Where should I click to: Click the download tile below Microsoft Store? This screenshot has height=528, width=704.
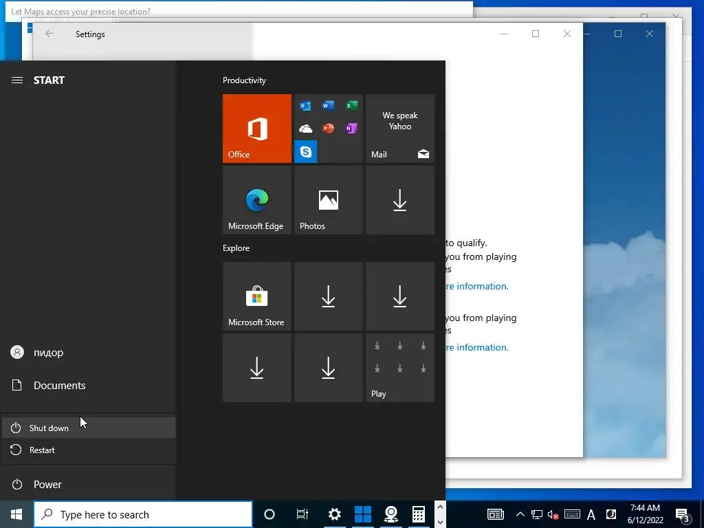point(257,368)
